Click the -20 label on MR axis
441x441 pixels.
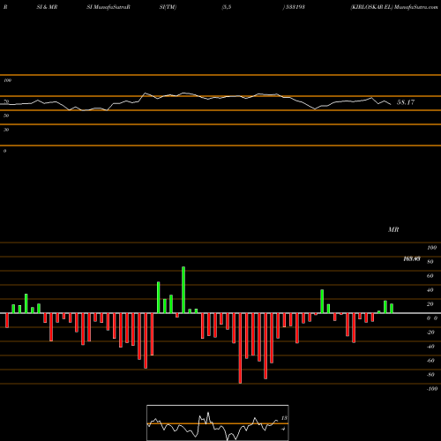[x=430, y=333]
